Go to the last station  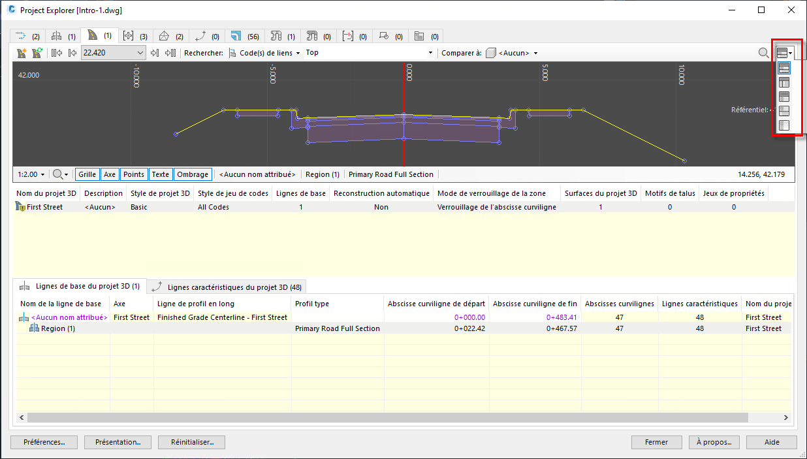coord(170,53)
